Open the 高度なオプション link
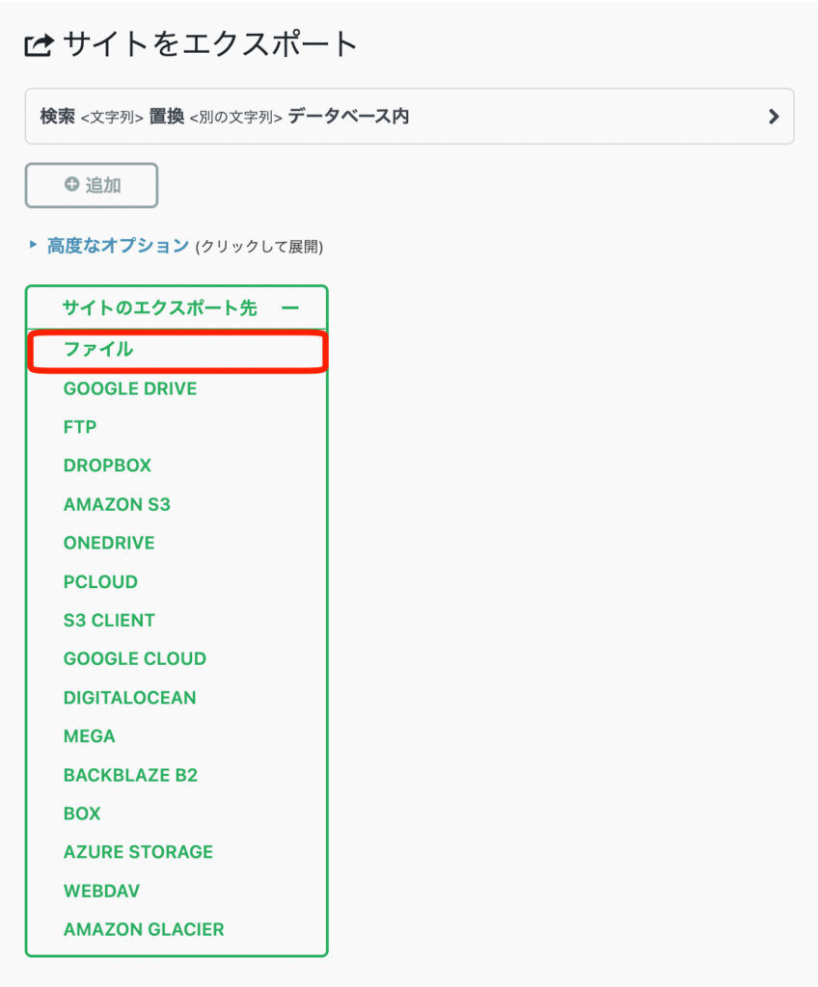The height and width of the screenshot is (987, 818). tap(118, 246)
